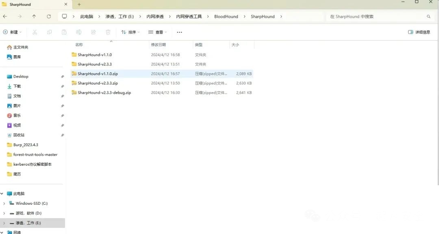Open 图库 gallery in sidebar
This screenshot has height=234, width=439.
pyautogui.click(x=14, y=57)
